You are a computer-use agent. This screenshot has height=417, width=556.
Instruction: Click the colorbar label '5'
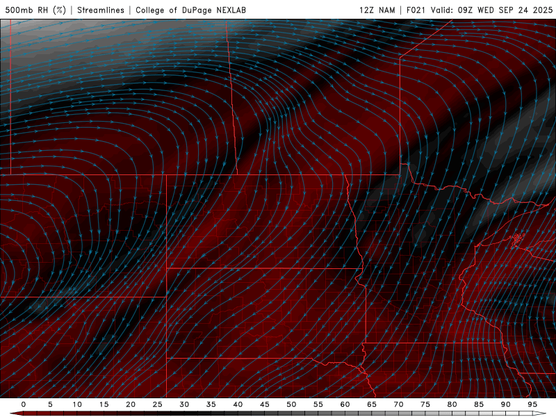coord(50,404)
